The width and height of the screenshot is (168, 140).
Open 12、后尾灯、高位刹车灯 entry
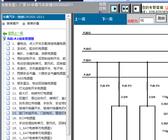39,98
